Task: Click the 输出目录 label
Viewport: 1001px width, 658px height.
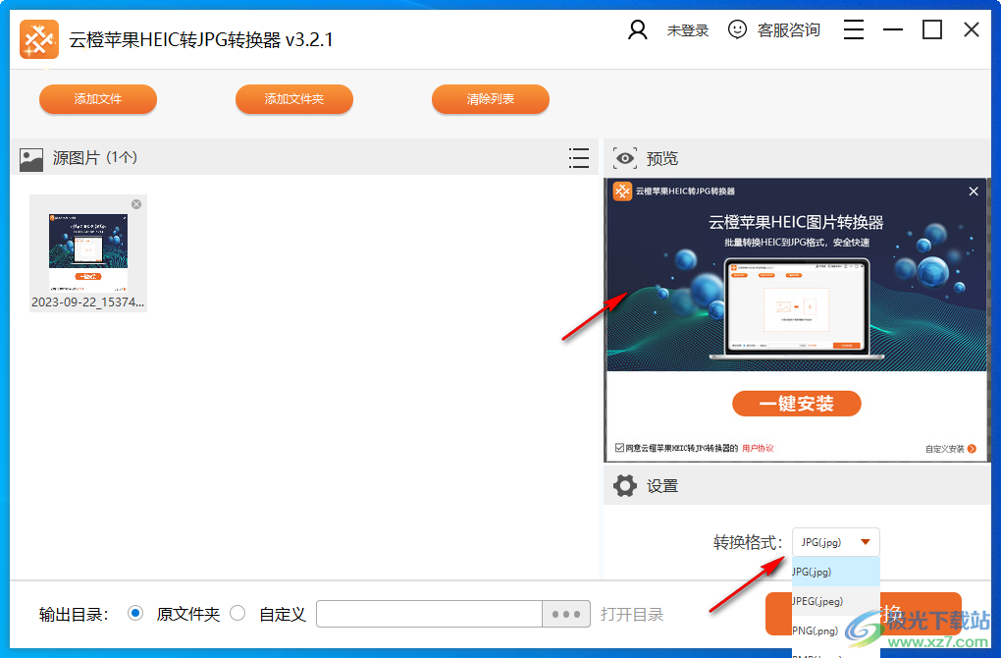Action: coord(74,615)
